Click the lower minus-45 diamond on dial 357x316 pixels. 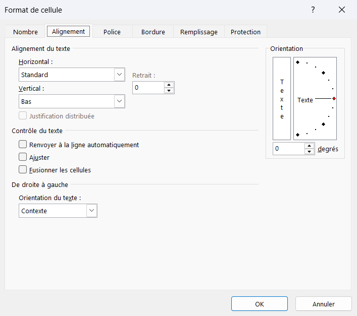tap(323, 124)
